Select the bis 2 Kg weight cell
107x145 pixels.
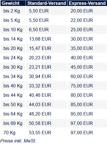[x=13, y=11]
